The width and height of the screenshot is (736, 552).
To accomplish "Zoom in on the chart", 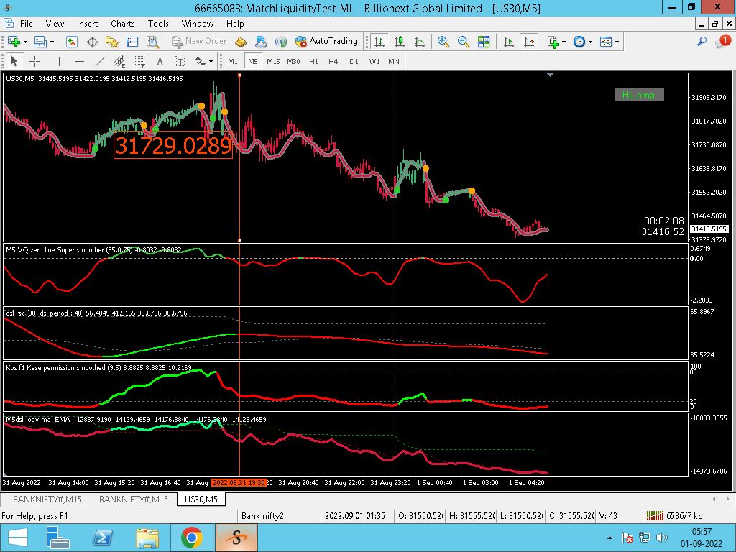I will 443,42.
